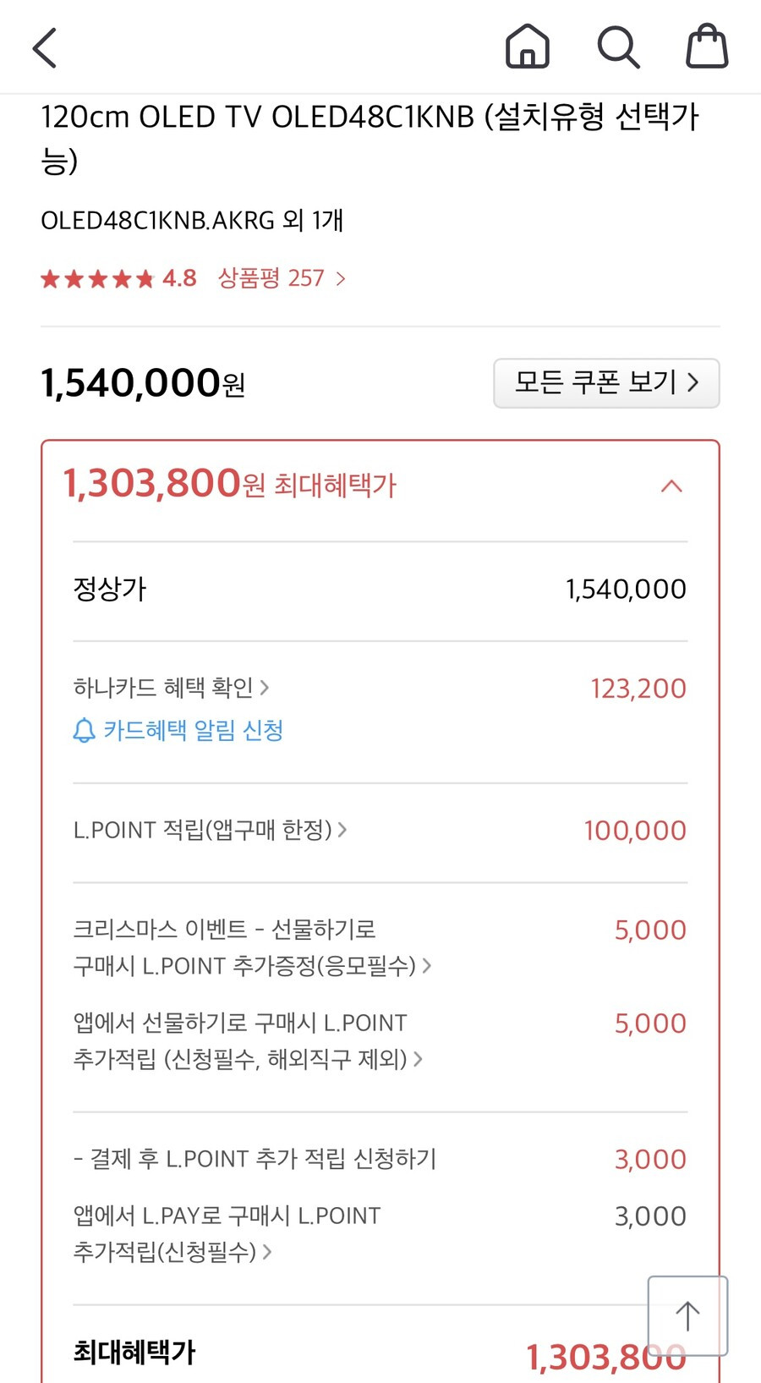The width and height of the screenshot is (761, 1383).
Task: Tap the search magnifier icon
Action: (x=618, y=47)
